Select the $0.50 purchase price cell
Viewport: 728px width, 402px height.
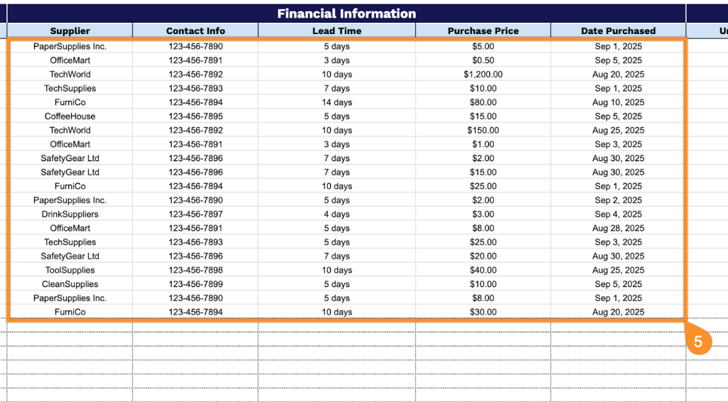coord(483,60)
